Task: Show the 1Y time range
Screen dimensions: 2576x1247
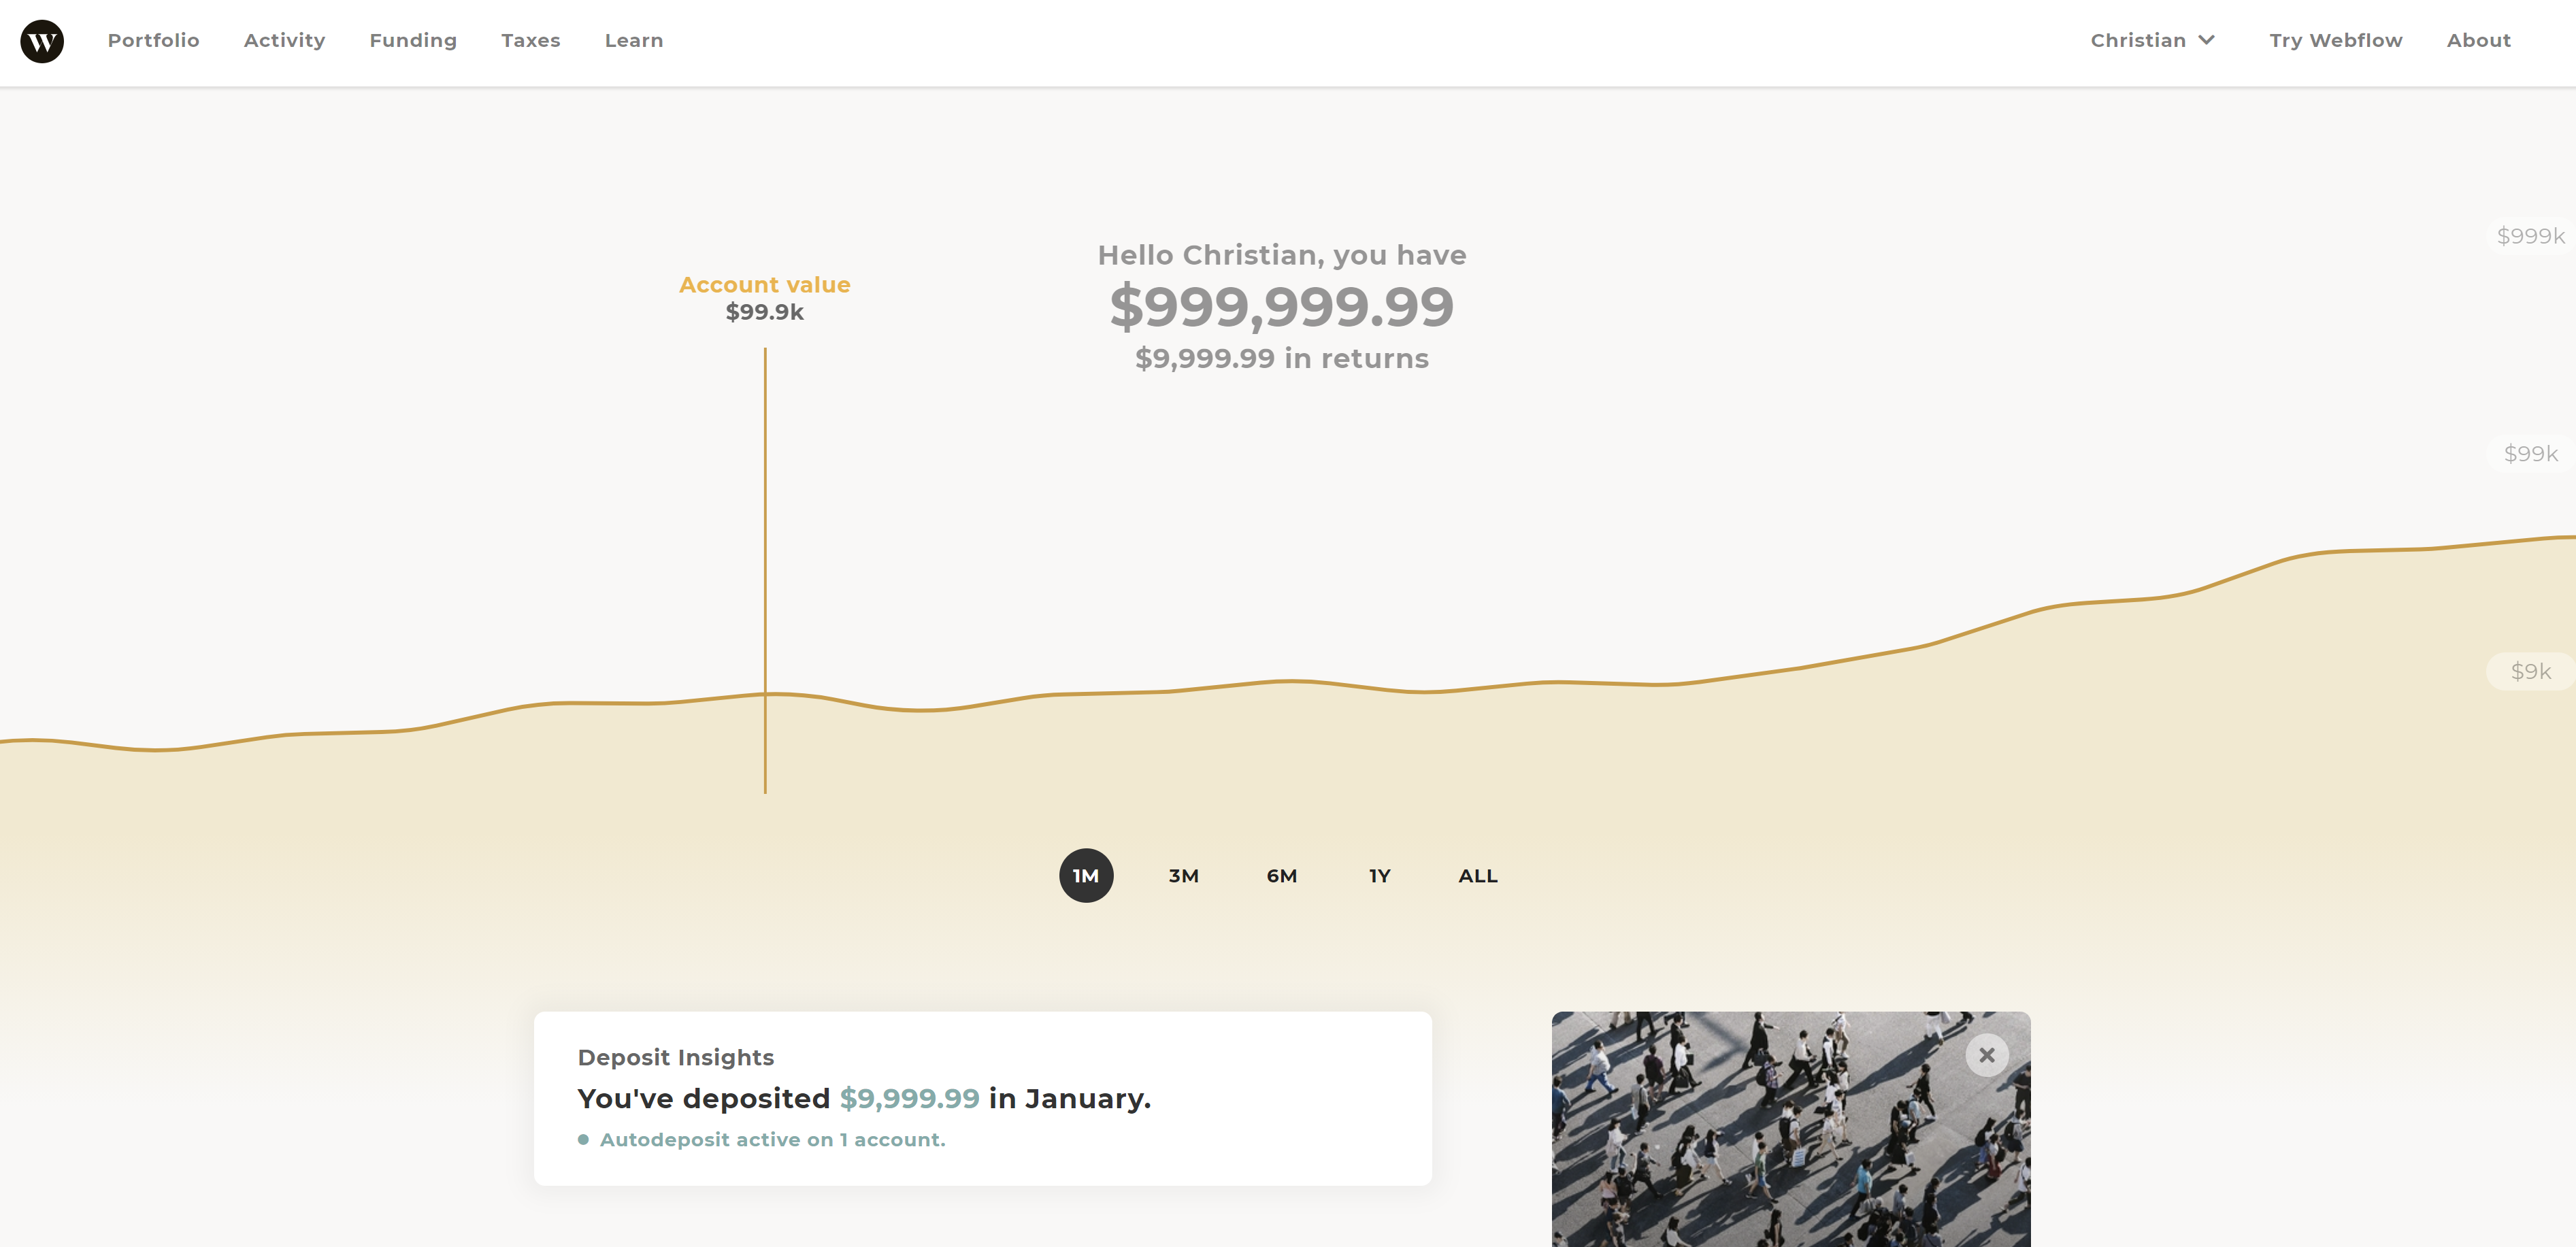Action: 1380,875
